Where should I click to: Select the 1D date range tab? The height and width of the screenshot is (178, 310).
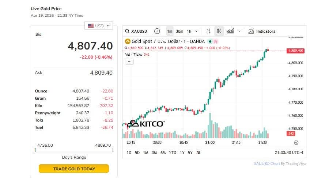tap(129, 153)
